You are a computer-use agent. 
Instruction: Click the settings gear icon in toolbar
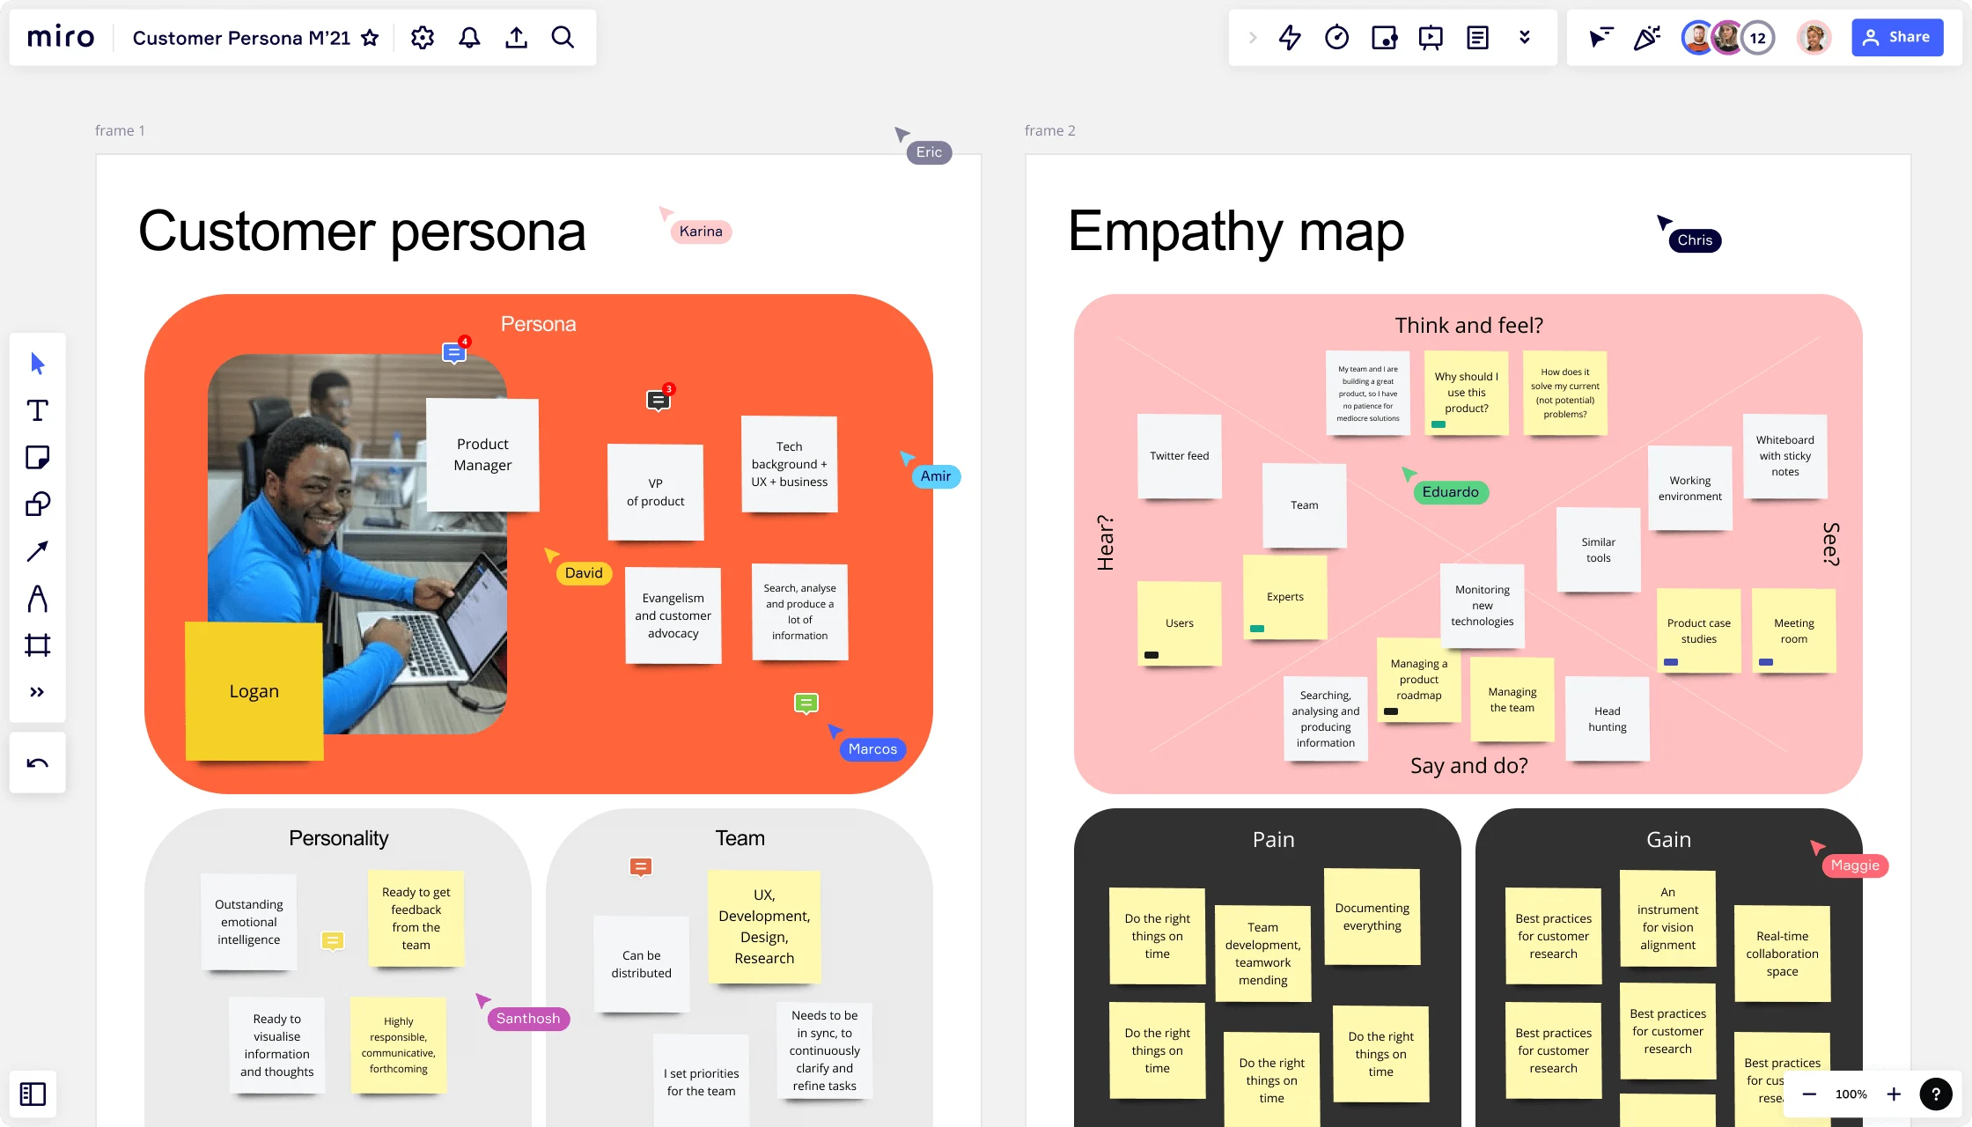point(423,37)
